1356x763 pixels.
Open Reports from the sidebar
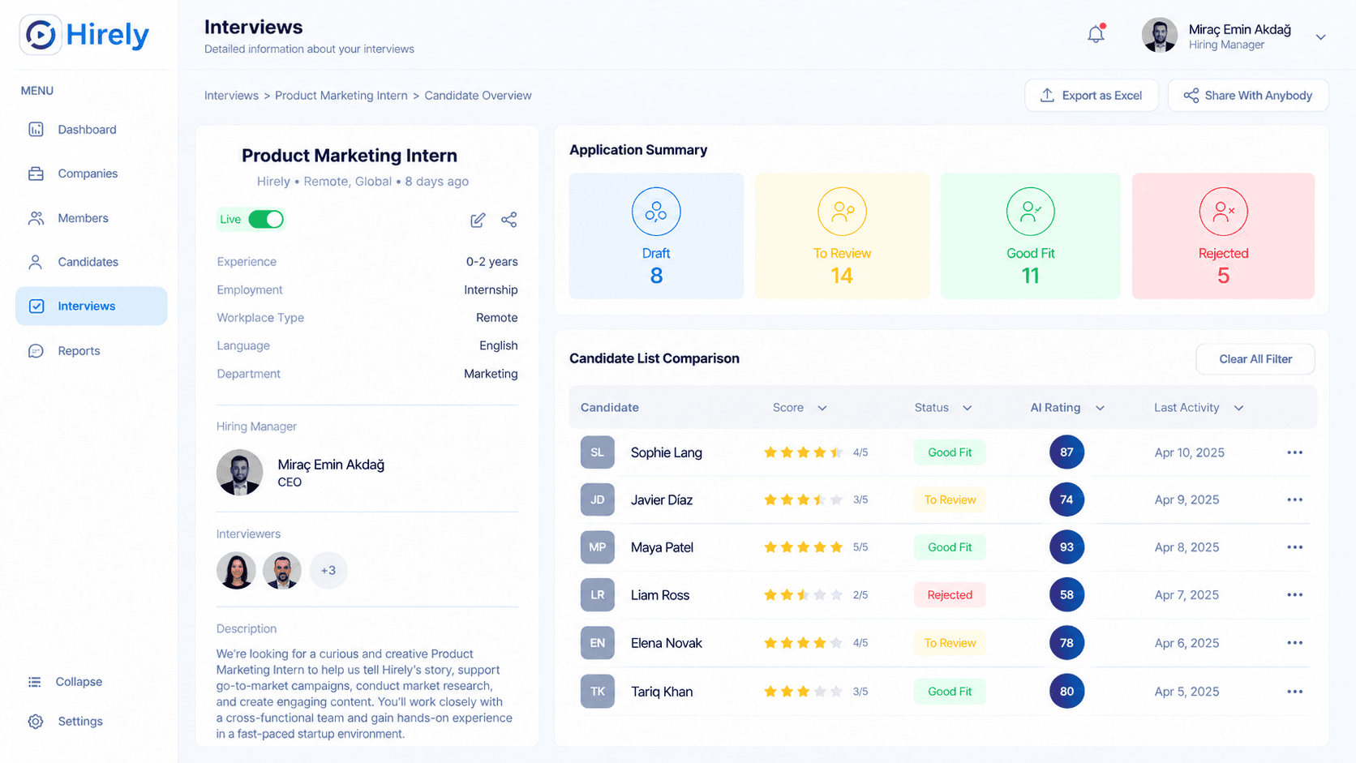click(x=91, y=351)
